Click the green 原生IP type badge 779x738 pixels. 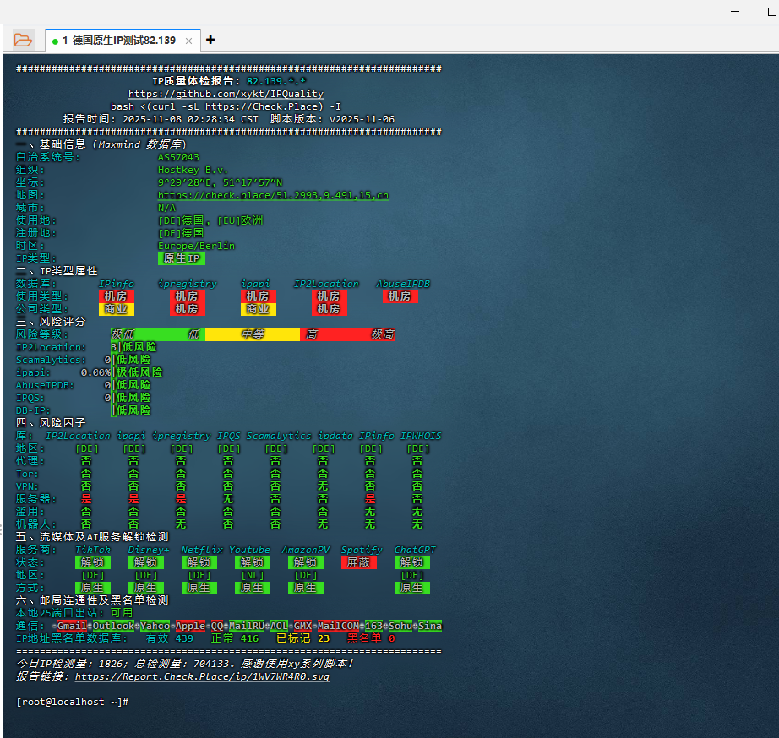182,258
